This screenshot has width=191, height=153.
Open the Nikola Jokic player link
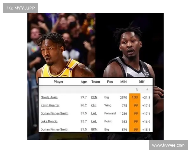pyautogui.click(x=49, y=97)
